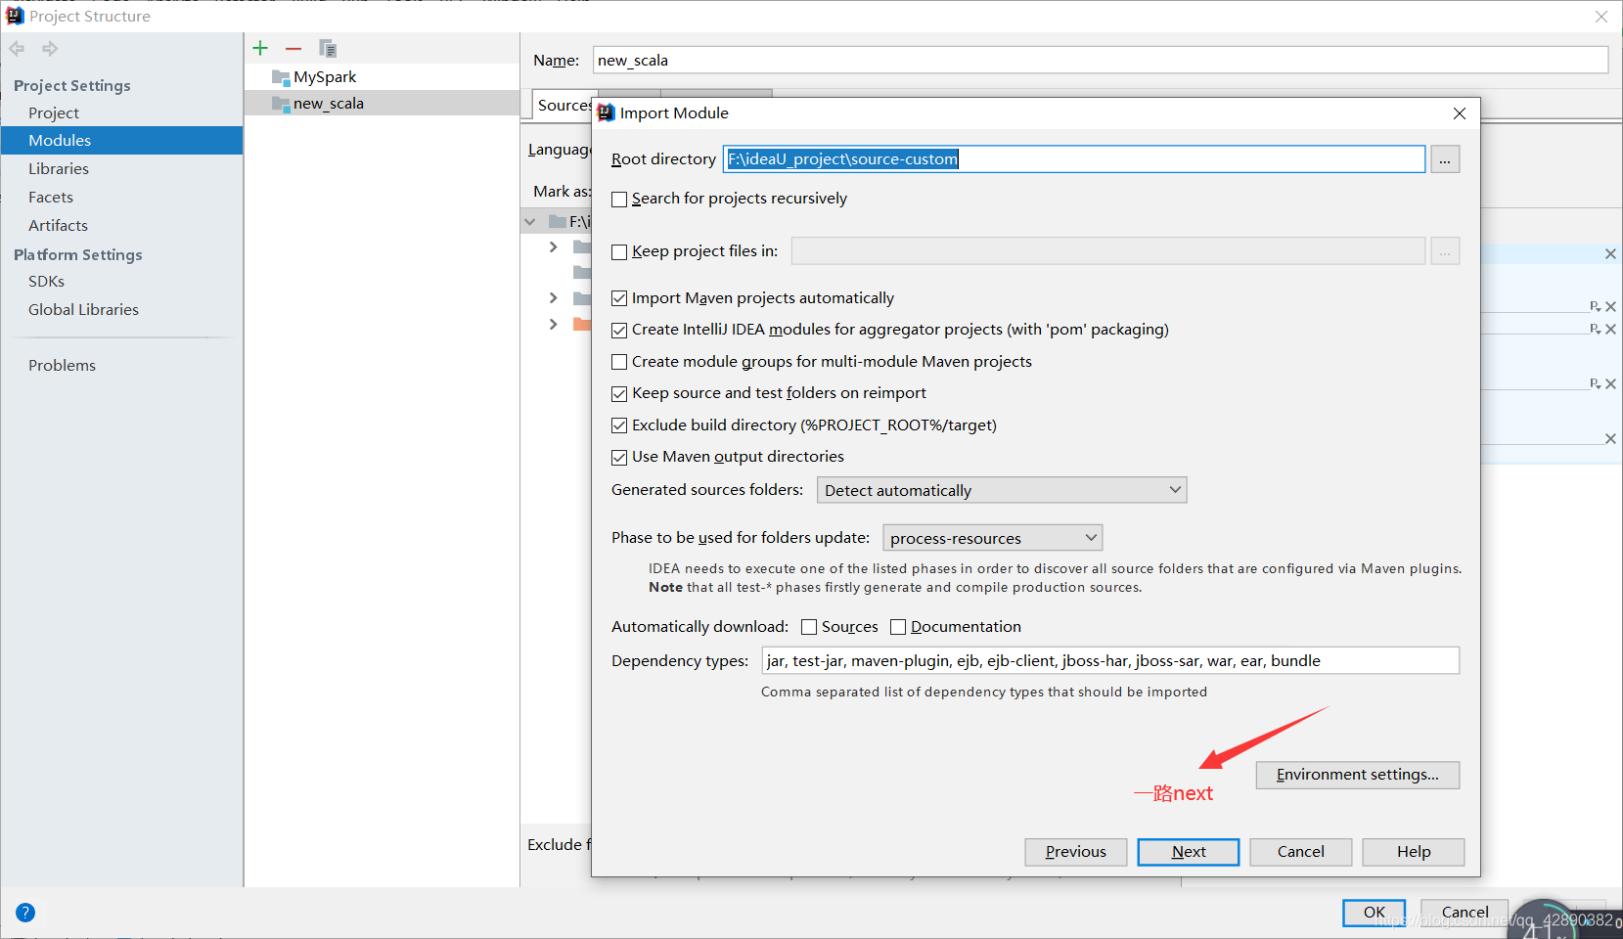The width and height of the screenshot is (1623, 939).
Task: Edit the Root directory path field
Action: click(1074, 159)
